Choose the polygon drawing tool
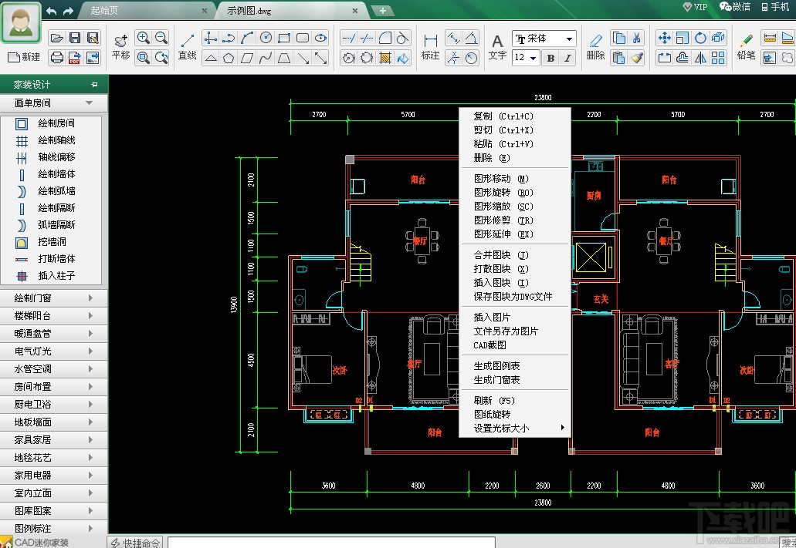This screenshot has height=548, width=796. coord(229,58)
